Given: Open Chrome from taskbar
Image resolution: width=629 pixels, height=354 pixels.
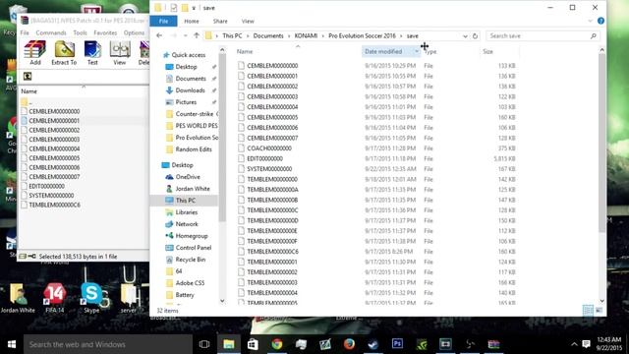Looking at the screenshot, I should (x=277, y=344).
